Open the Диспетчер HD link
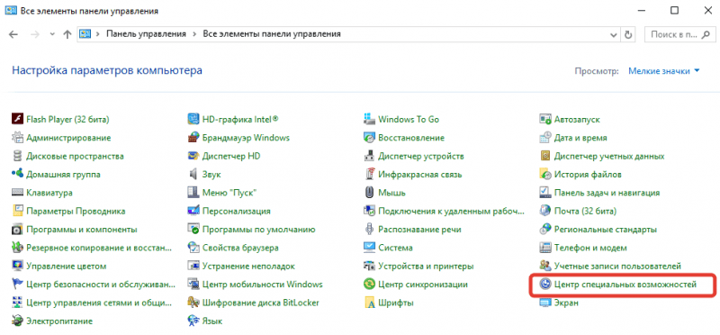 231,156
